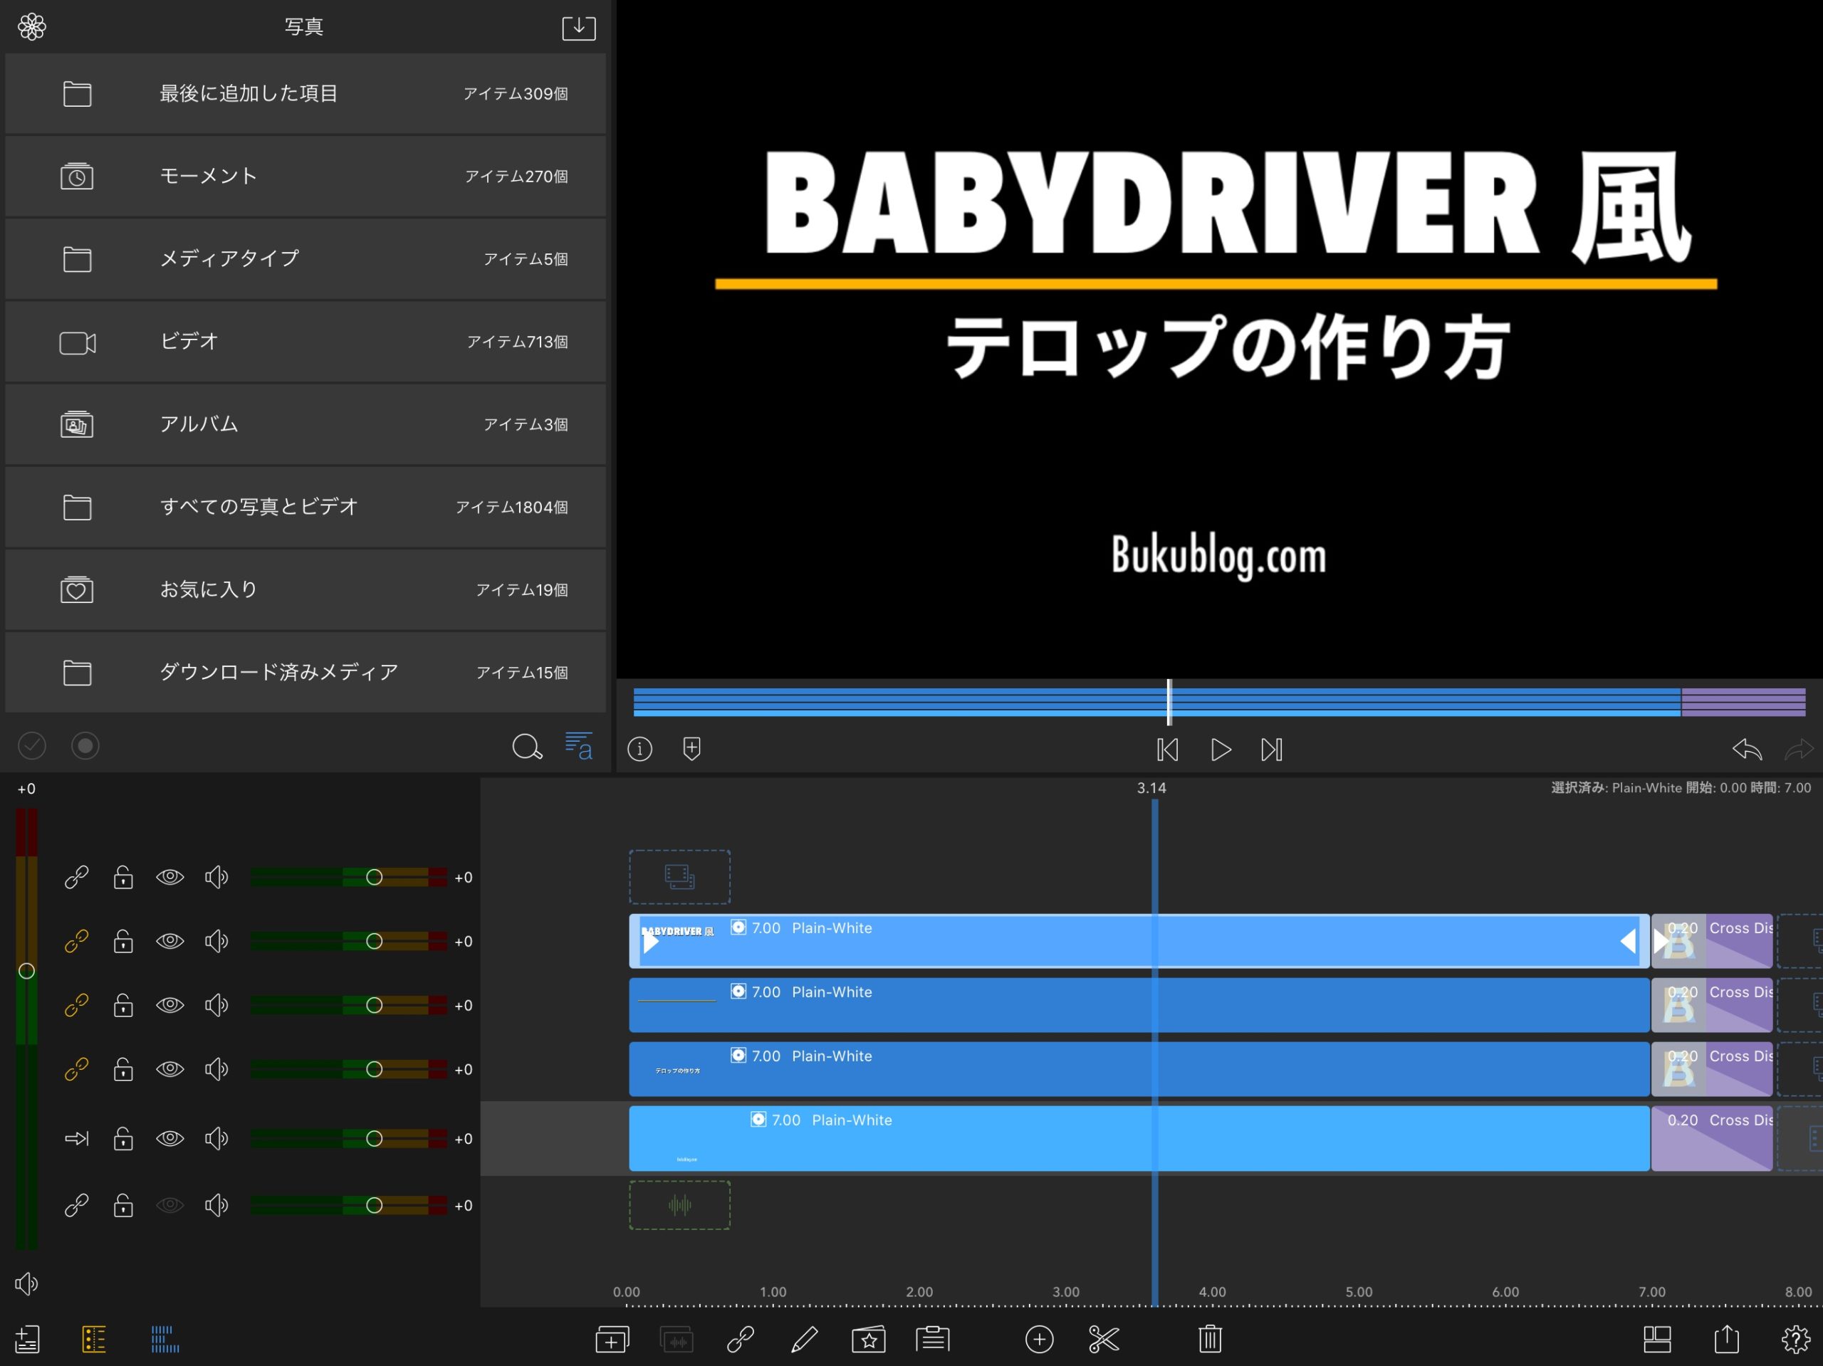
Task: Play the project preview
Action: click(x=1221, y=750)
